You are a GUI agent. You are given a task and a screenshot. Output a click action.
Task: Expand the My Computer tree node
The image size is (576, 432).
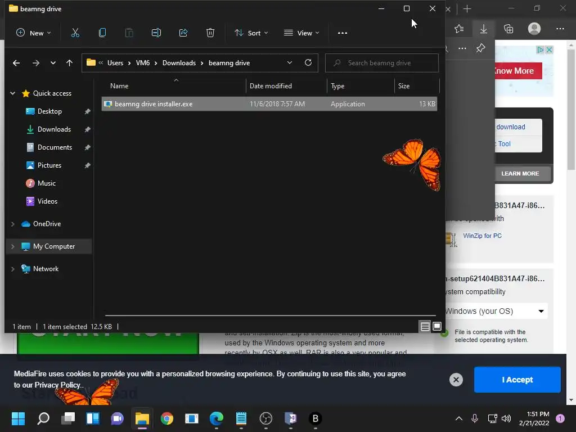(x=13, y=246)
